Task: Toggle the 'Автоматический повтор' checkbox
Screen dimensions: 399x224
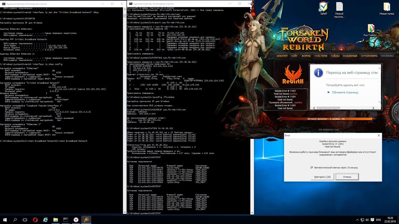Action: (x=312, y=167)
